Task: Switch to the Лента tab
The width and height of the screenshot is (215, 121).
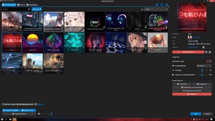Action: tap(21, 5)
